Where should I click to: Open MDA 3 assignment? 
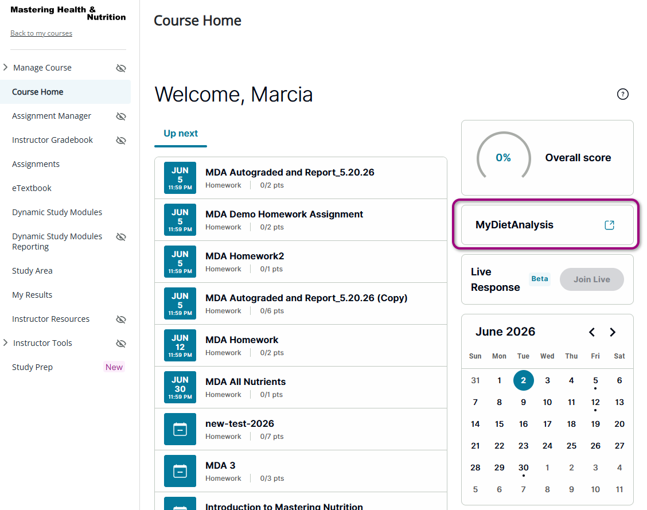(220, 465)
